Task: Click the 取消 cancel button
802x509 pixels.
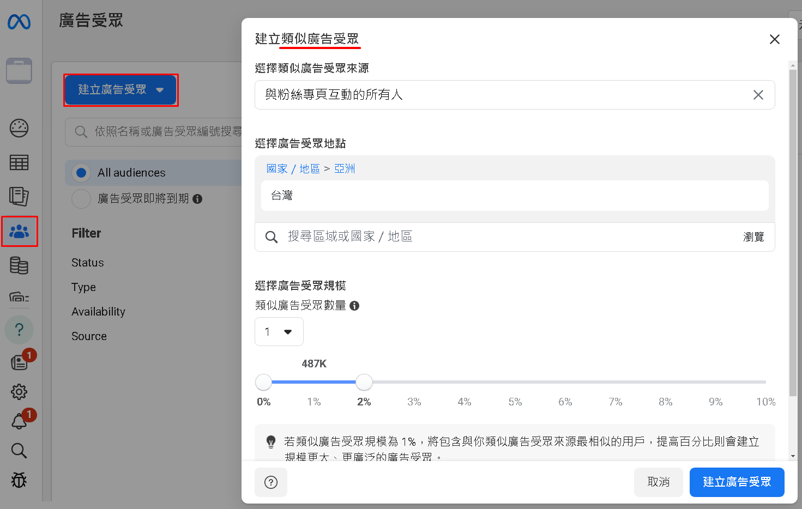Action: (x=659, y=482)
